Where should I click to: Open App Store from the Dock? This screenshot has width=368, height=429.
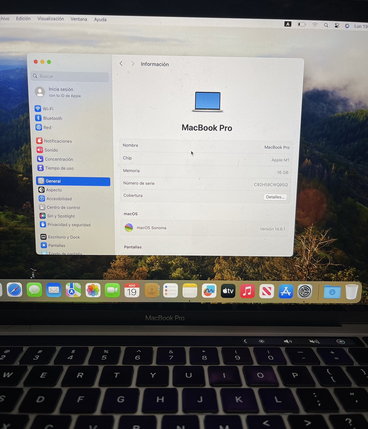[x=286, y=292]
